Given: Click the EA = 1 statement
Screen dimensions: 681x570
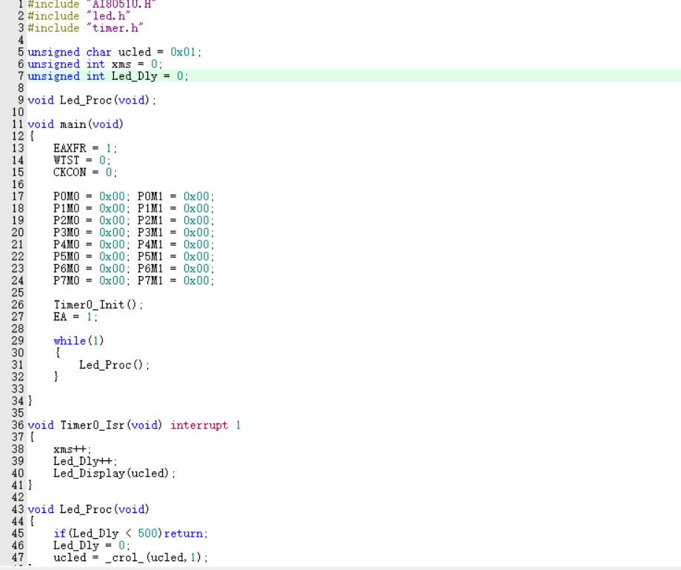Looking at the screenshot, I should 76,317.
